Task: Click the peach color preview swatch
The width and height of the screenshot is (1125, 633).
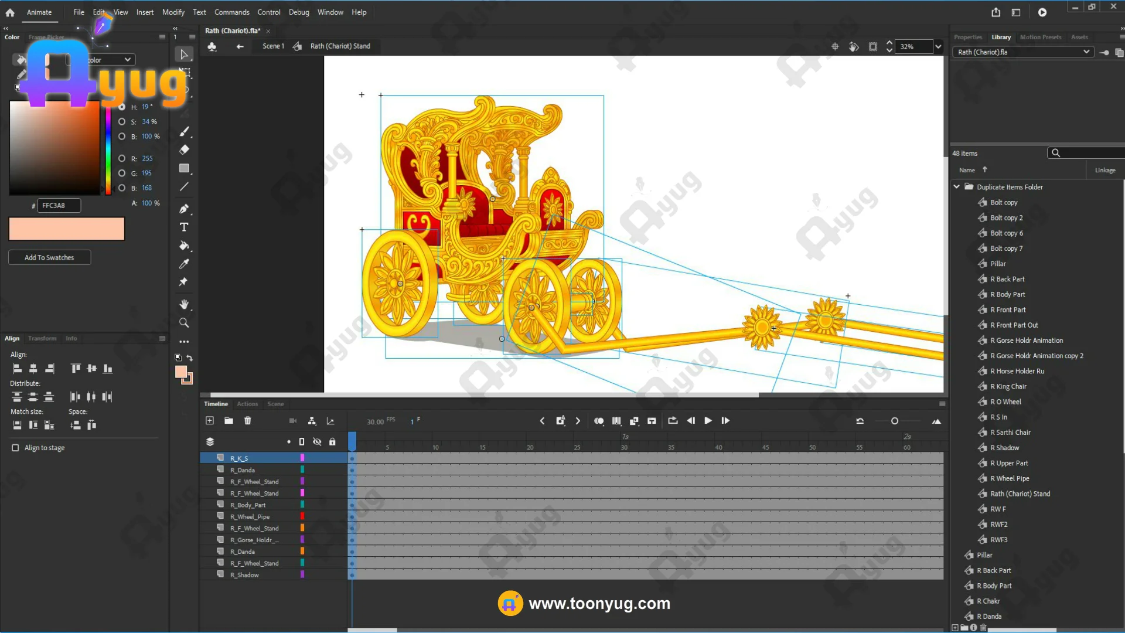Action: 67,229
